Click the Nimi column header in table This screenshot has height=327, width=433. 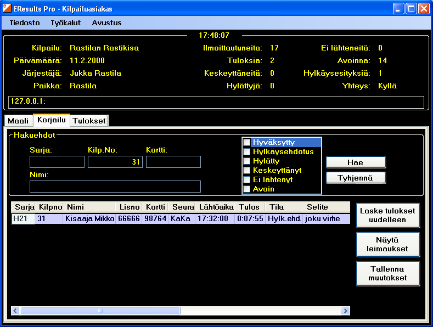tap(89, 207)
